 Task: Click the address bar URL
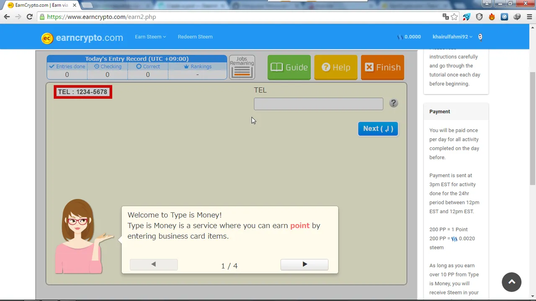point(101,17)
